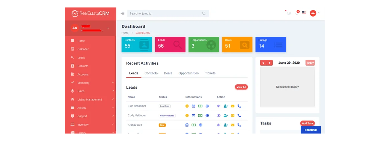Go to next calendar day arrow
The image size is (390, 141).
click(x=269, y=63)
